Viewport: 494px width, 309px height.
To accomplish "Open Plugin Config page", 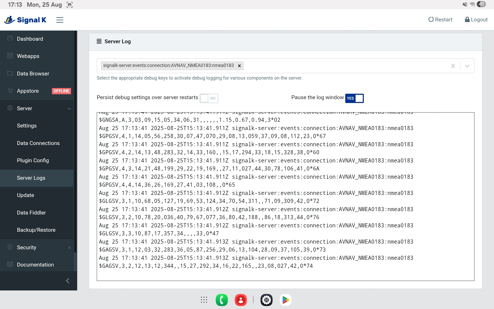I will click(x=33, y=160).
